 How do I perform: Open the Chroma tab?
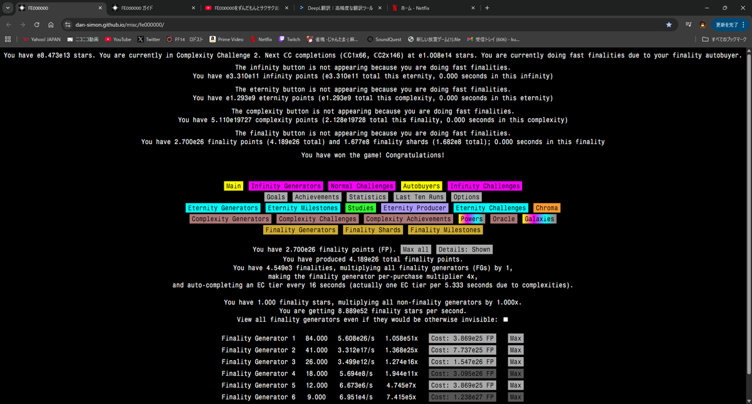[x=547, y=208]
